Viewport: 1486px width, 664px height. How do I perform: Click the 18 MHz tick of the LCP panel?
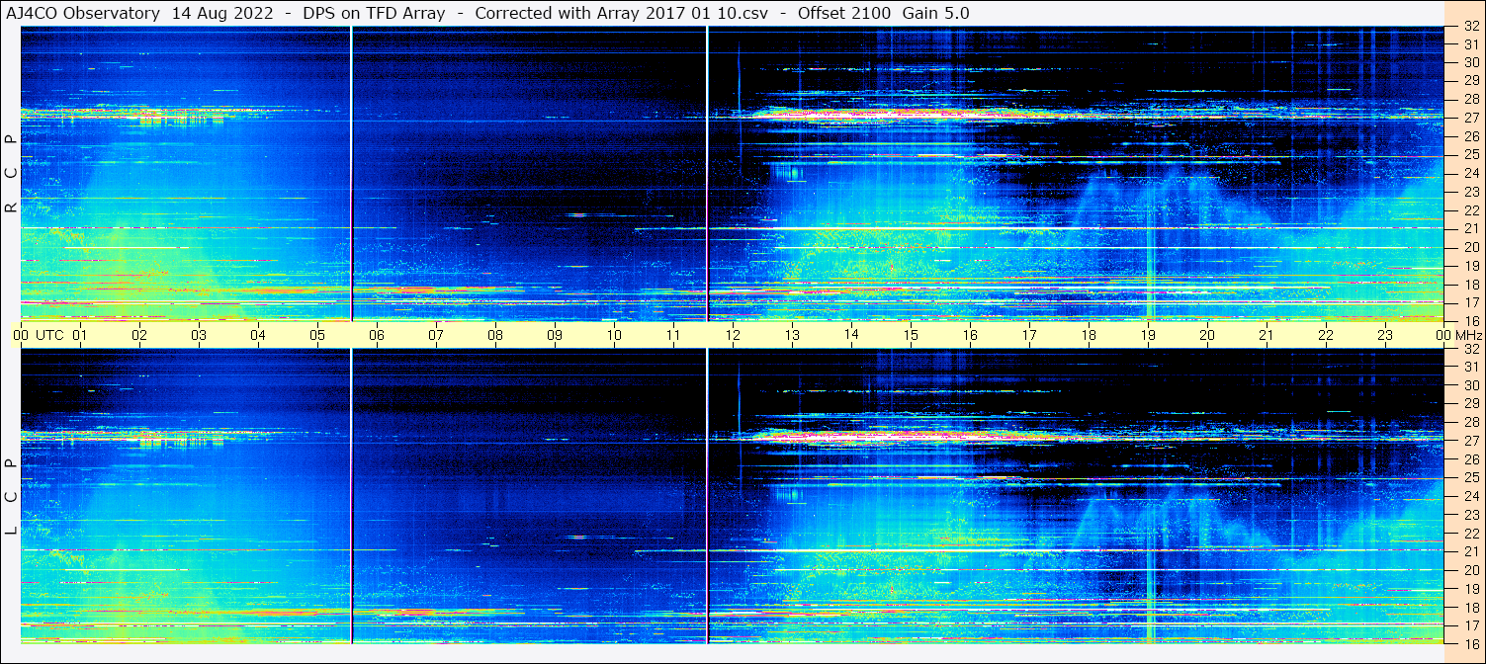[x=1470, y=608]
